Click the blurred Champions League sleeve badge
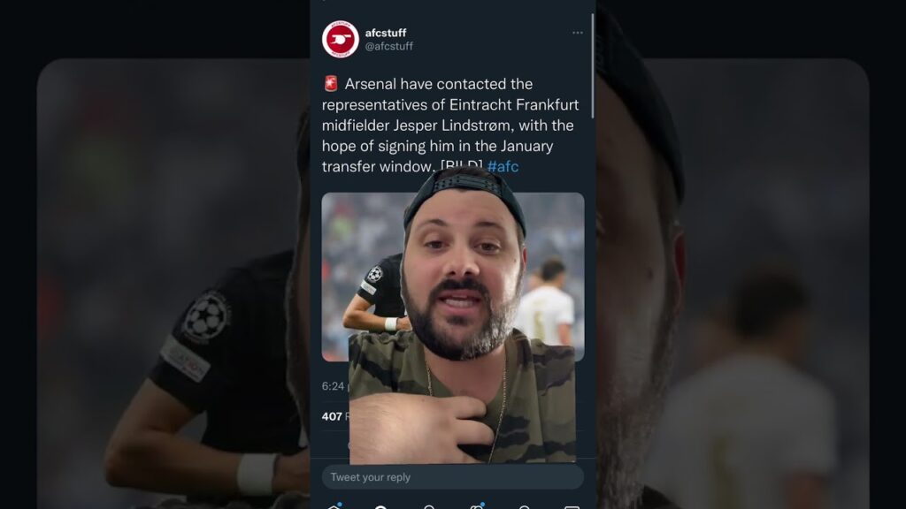 (205, 318)
